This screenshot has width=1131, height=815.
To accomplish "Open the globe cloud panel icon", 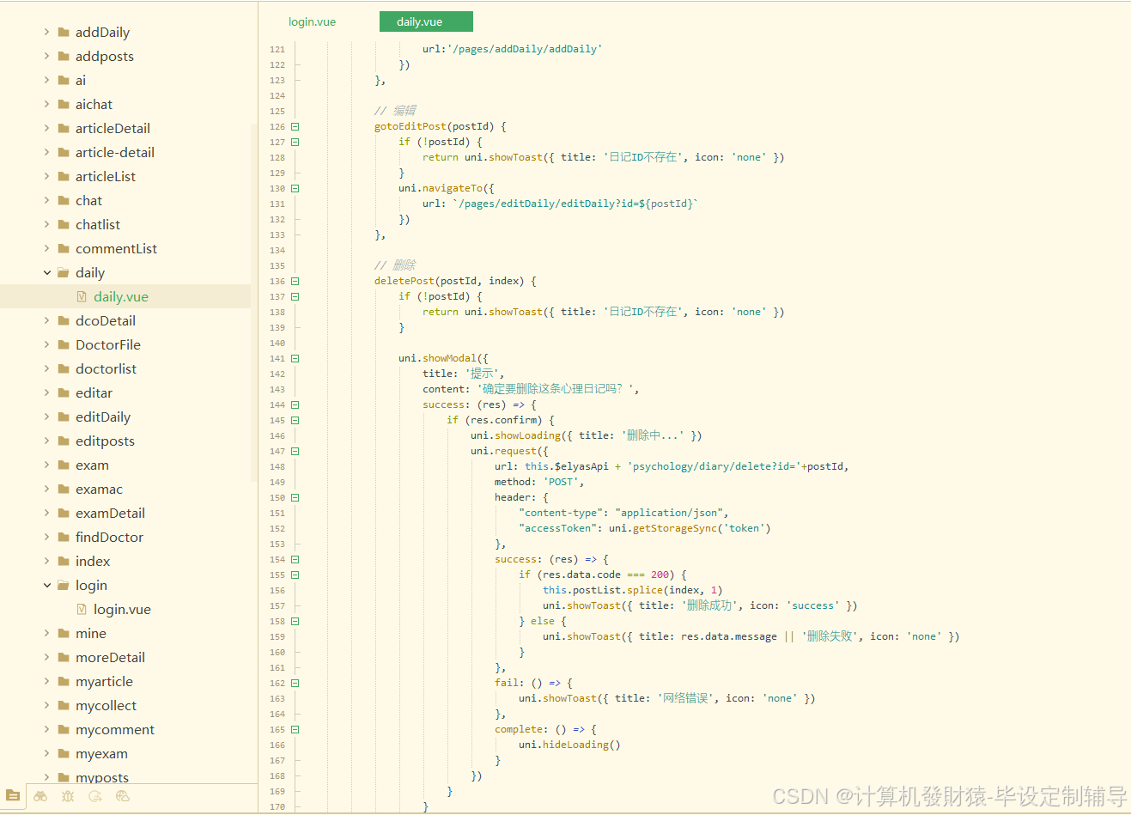I will click(x=123, y=796).
